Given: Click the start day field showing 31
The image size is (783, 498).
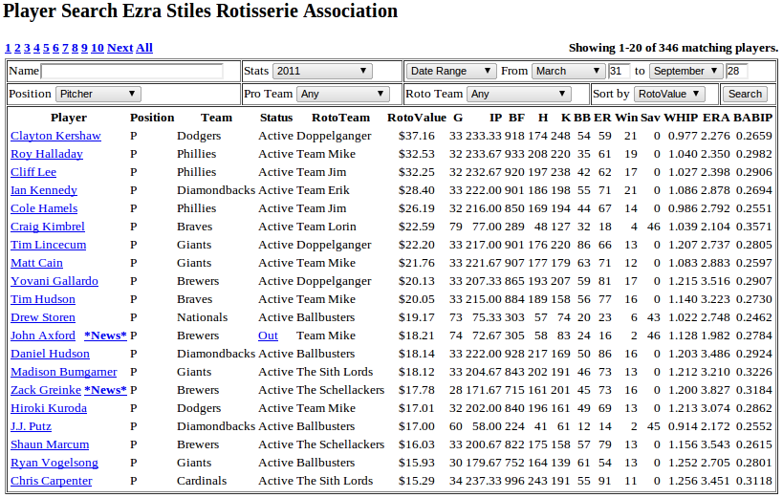Looking at the screenshot, I should 619,71.
